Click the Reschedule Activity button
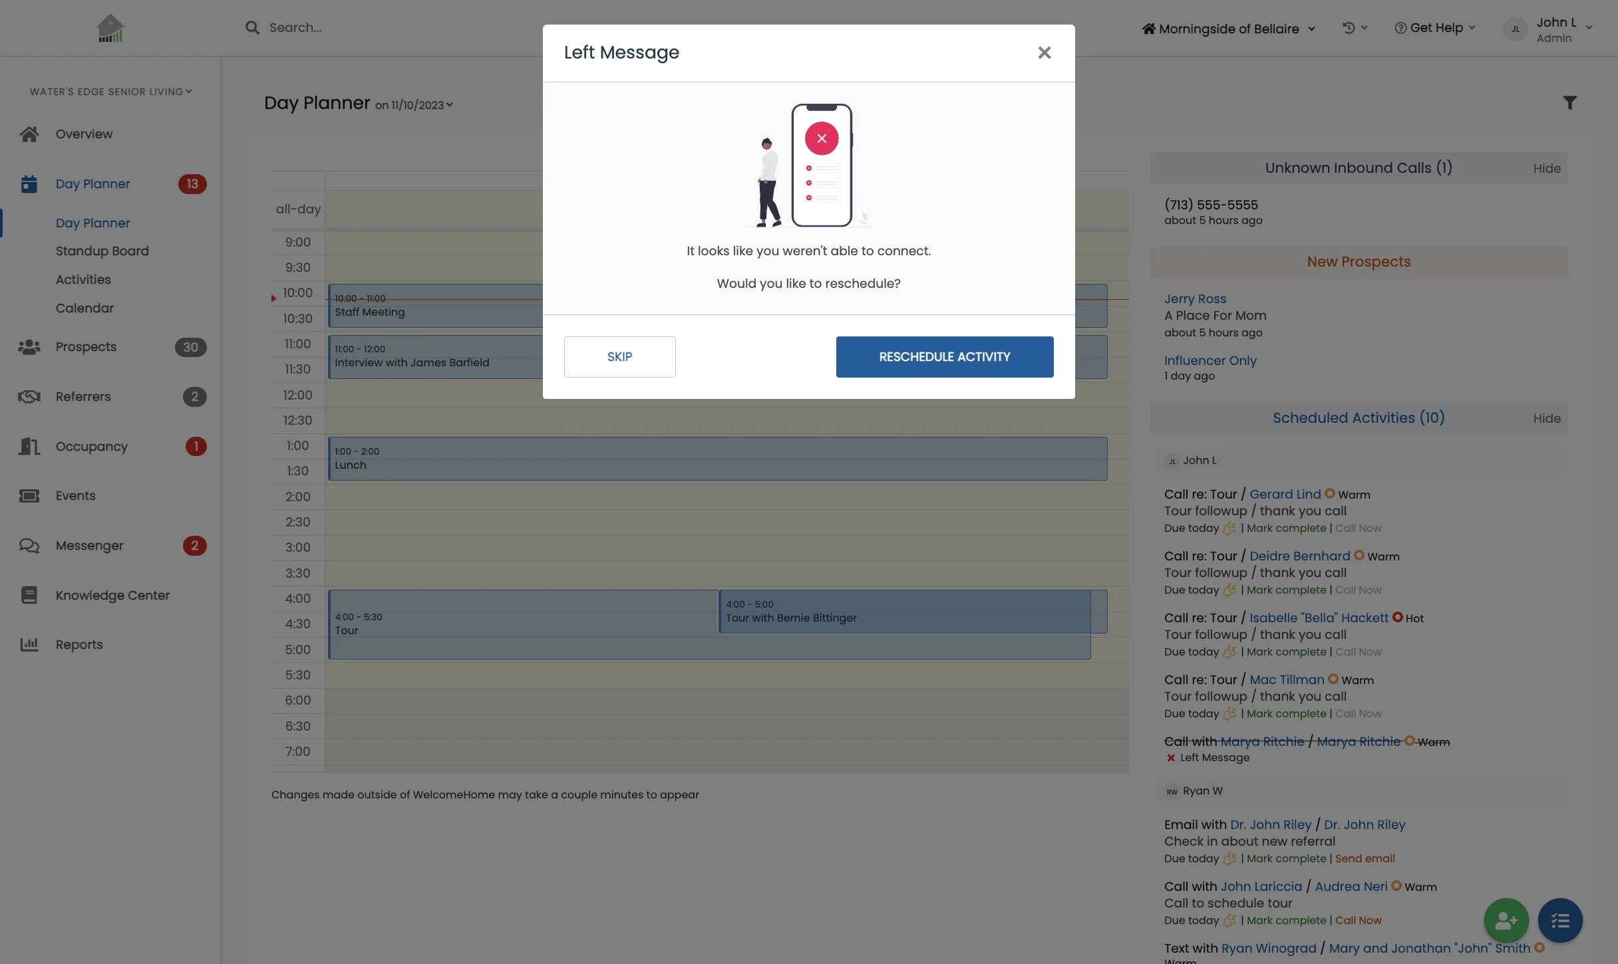Viewport: 1618px width, 964px height. [944, 357]
